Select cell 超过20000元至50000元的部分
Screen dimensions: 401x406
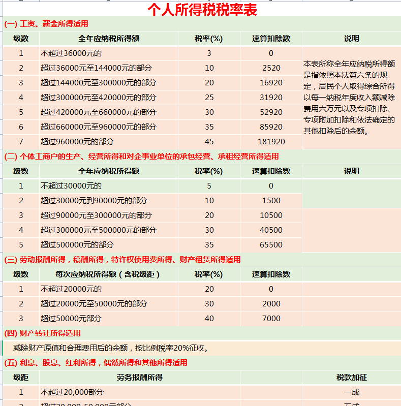coord(109,304)
